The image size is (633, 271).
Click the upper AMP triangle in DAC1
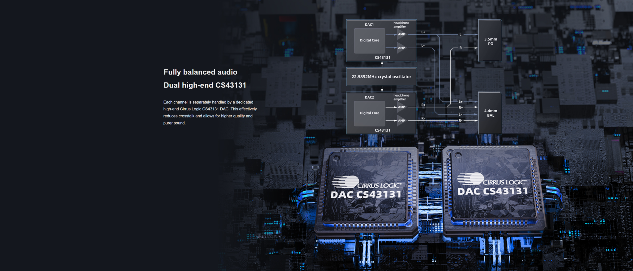(401, 35)
